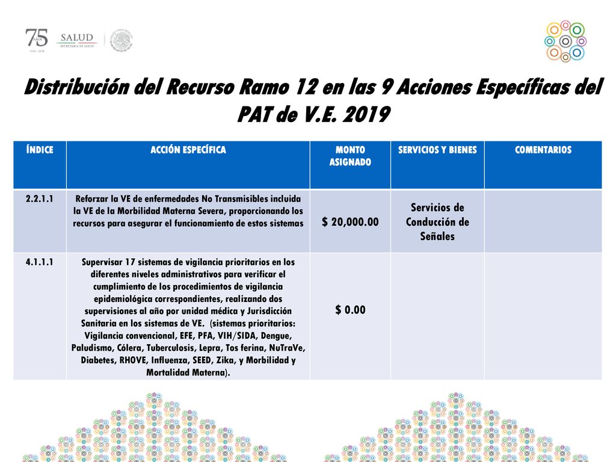Click the MONTO ASIGNADO column header
This screenshot has width=616, height=462.
click(350, 165)
